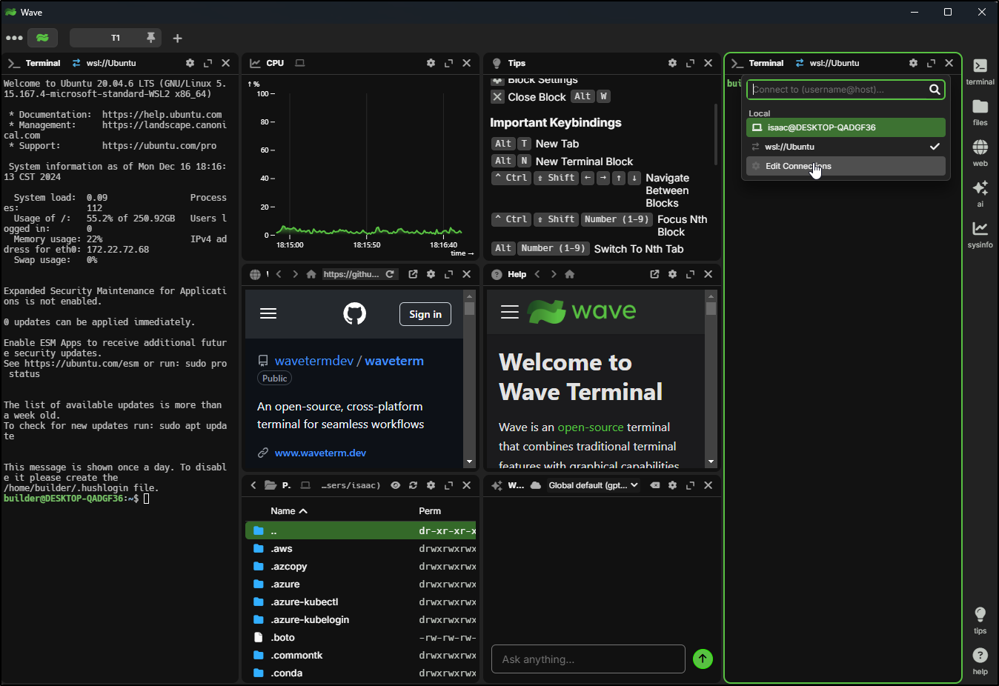
Task: Open the files widget in the right sidebar
Action: click(980, 113)
